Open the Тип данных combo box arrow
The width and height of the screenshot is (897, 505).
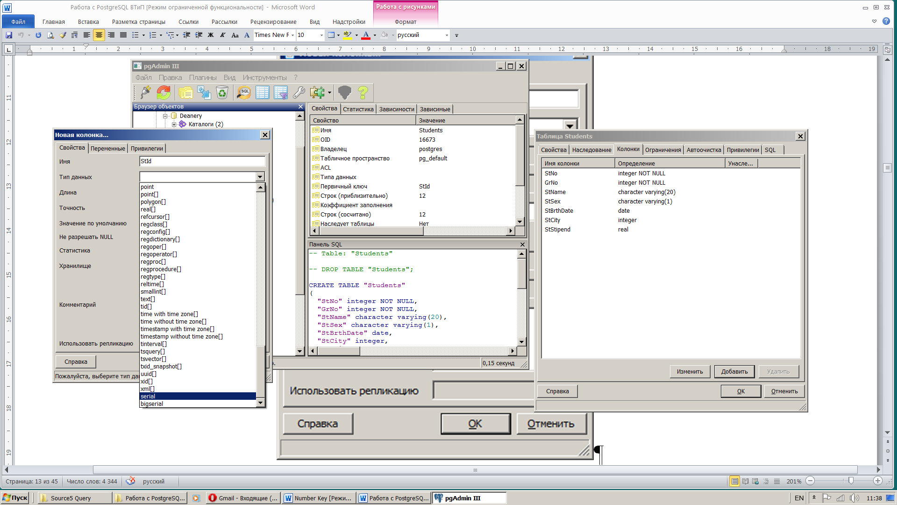260,177
